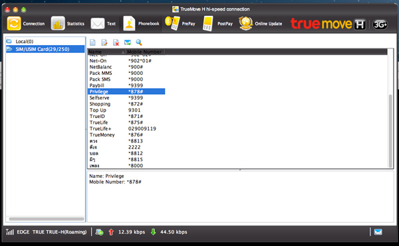Sort contacts by the Name column header
Screen dimensions: 399x246
[106, 52]
